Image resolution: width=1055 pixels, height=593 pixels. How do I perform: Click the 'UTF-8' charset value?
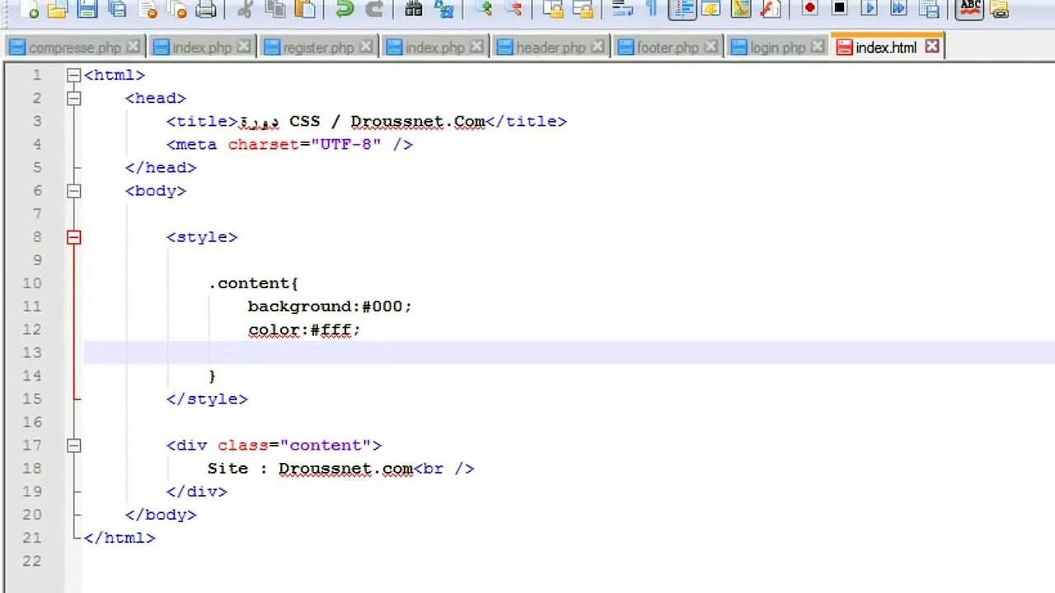coord(345,144)
